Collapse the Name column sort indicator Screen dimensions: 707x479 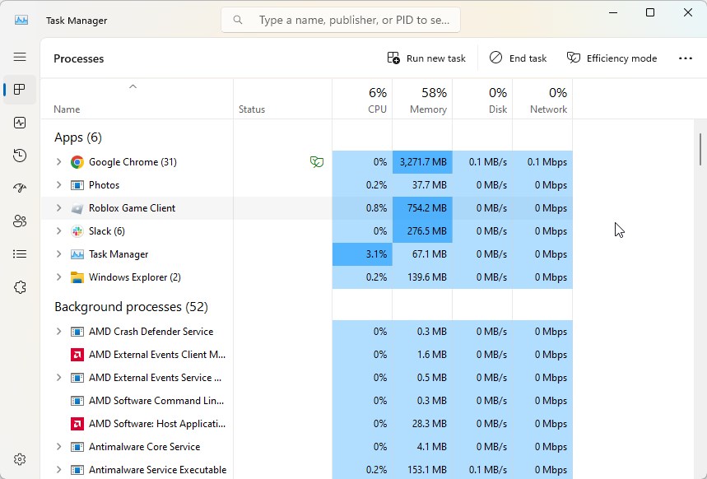coord(132,86)
